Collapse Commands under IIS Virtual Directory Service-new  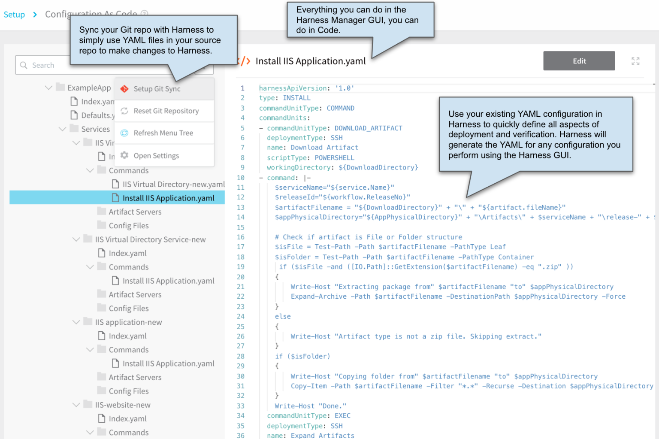(x=90, y=266)
